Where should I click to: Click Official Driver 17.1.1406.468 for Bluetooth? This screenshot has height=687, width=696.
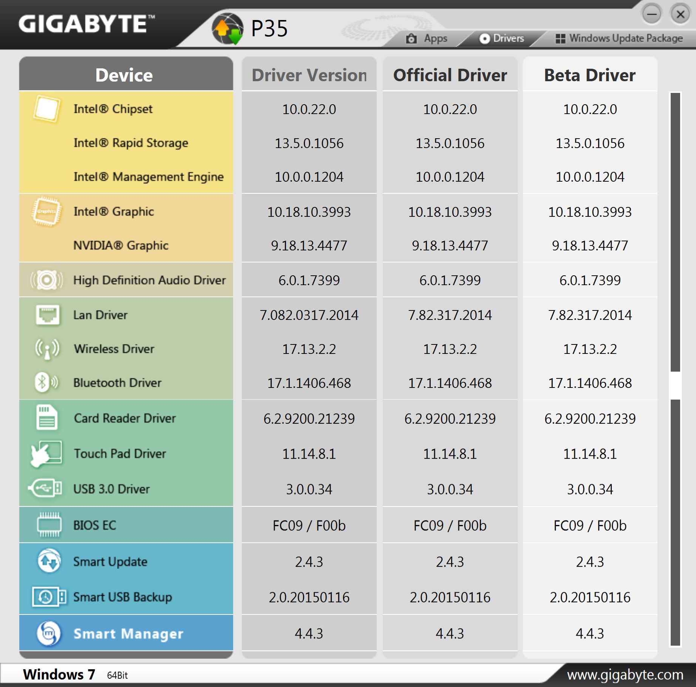tap(450, 383)
